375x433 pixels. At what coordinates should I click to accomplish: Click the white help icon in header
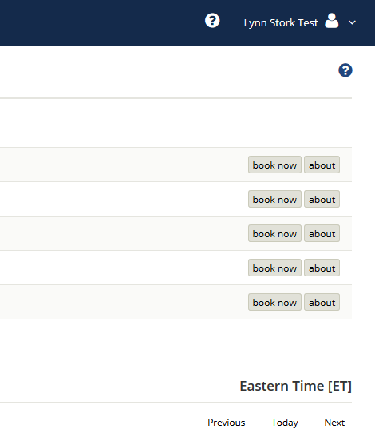coord(212,21)
